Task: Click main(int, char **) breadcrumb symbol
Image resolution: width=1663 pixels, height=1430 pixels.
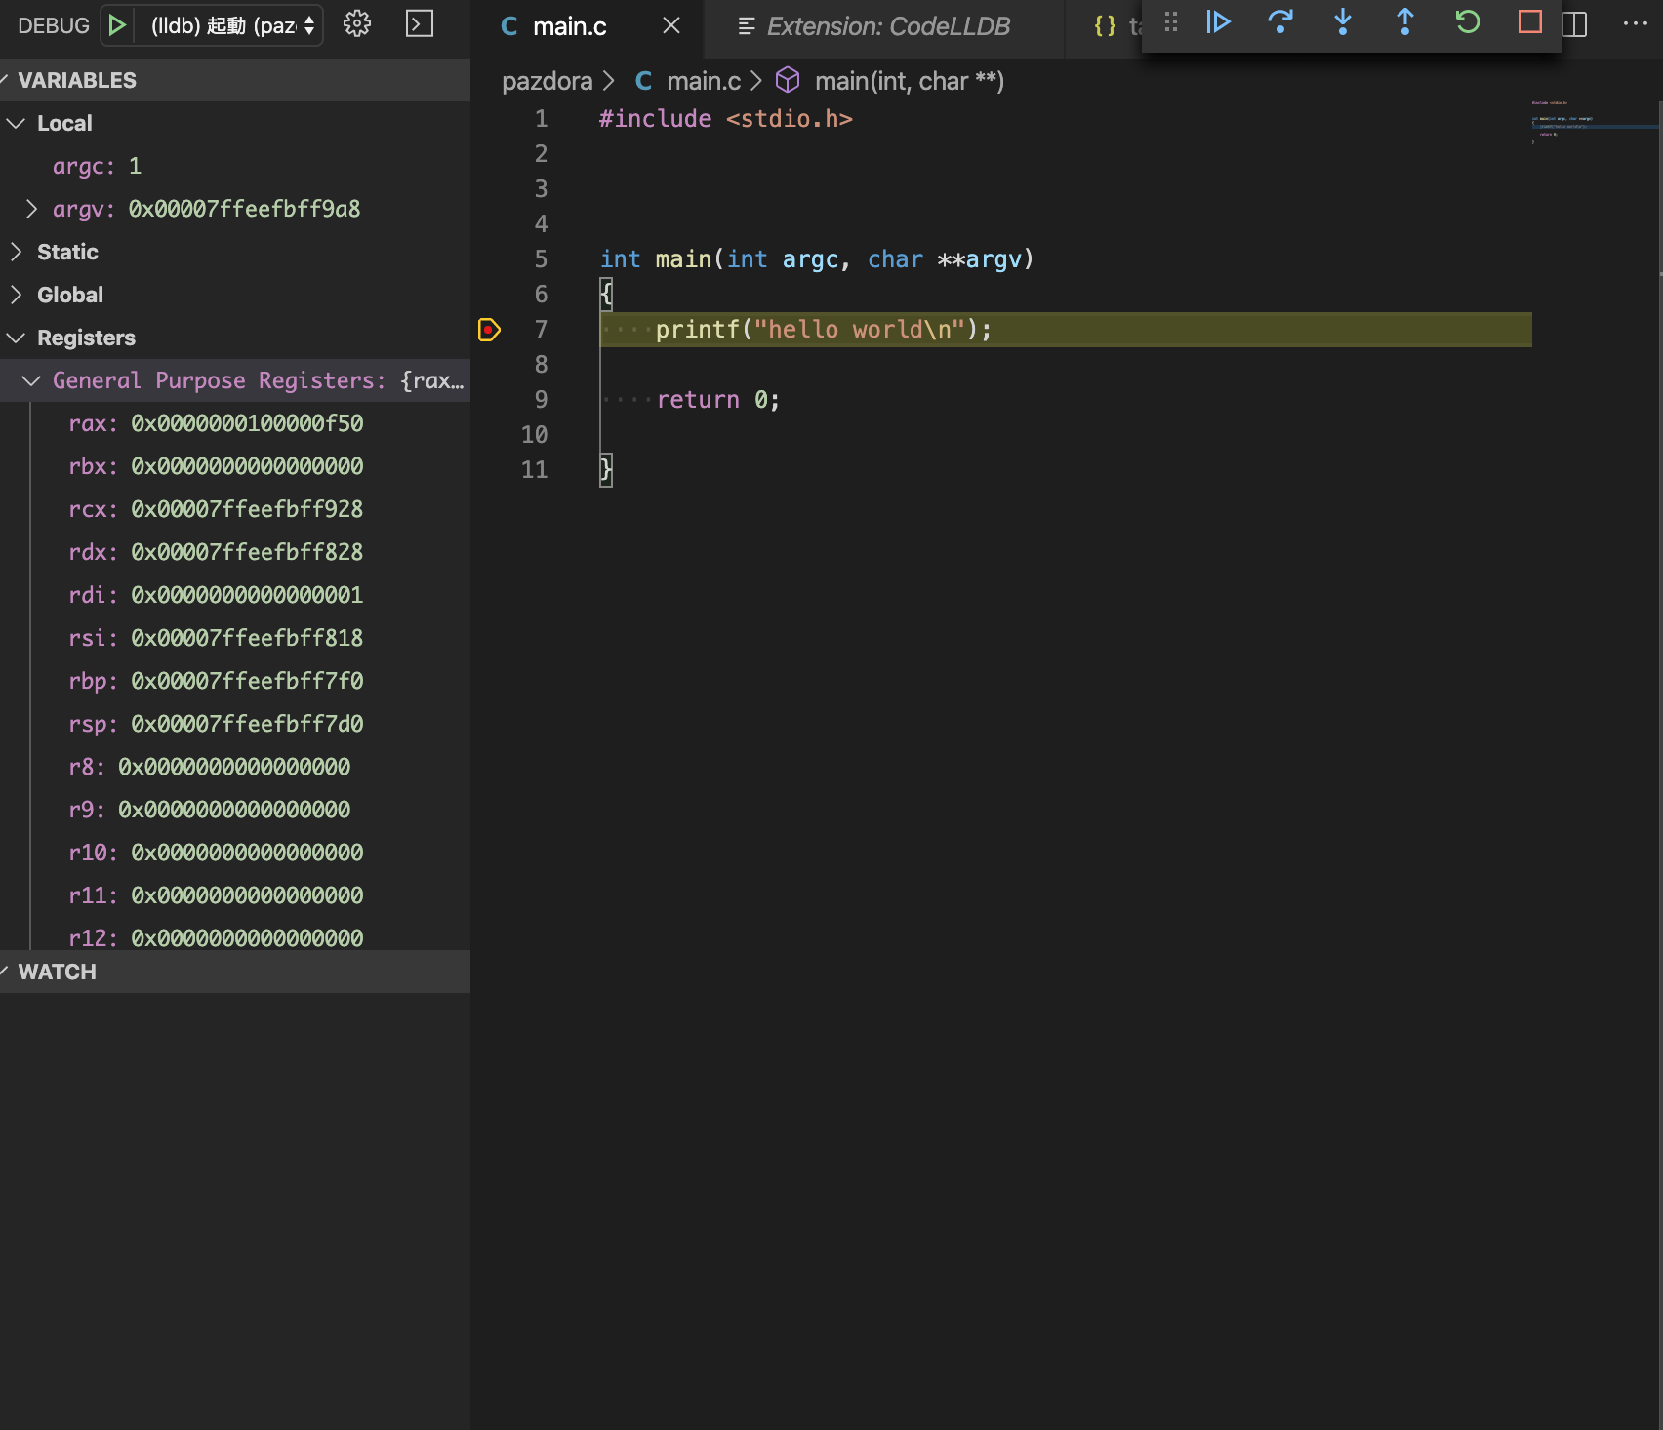Action: click(x=909, y=81)
